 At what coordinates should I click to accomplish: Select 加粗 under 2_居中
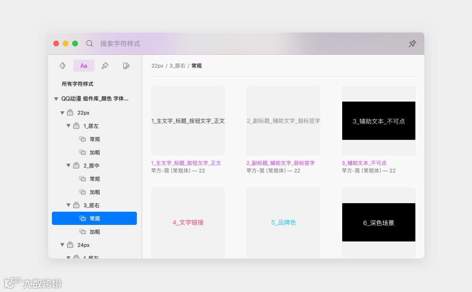point(94,192)
